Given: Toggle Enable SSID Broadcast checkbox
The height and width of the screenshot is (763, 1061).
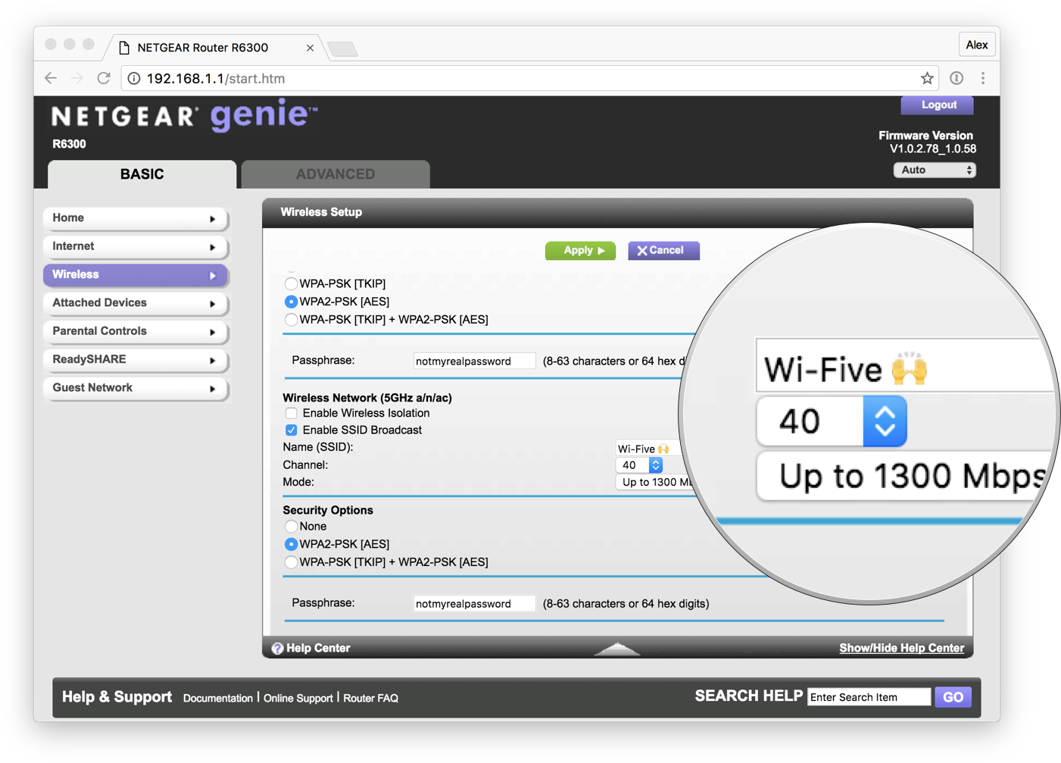Looking at the screenshot, I should tap(292, 430).
